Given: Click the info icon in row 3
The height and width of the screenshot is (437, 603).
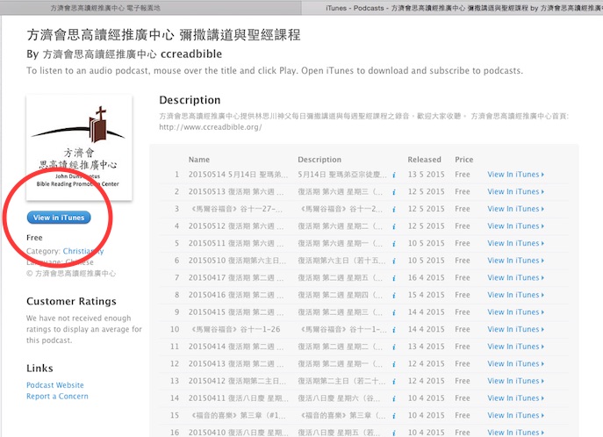Looking at the screenshot, I should pos(394,210).
